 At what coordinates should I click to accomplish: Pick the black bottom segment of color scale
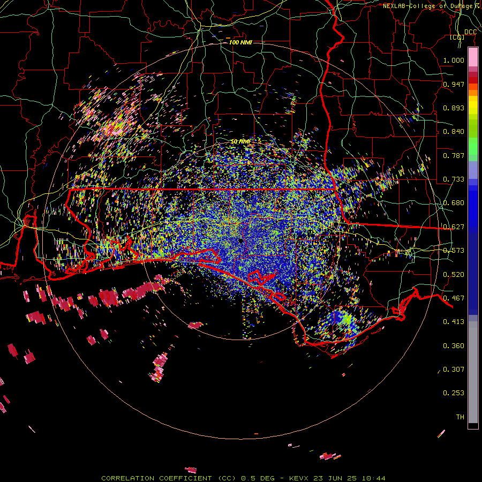click(473, 425)
